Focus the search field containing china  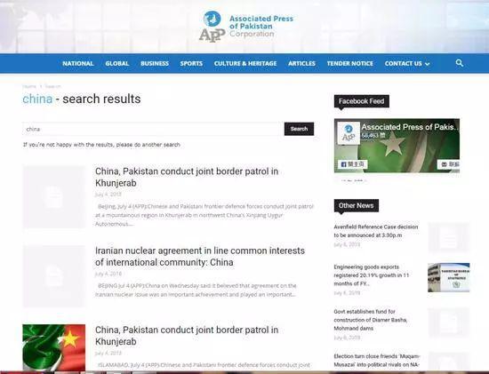tap(153, 129)
